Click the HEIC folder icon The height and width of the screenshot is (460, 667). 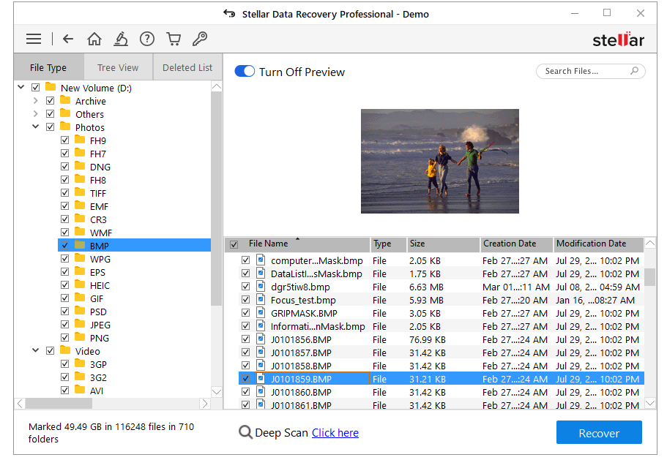pos(80,284)
